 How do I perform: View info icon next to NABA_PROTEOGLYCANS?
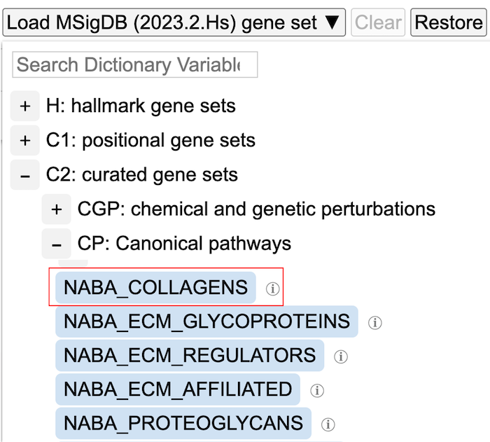point(328,424)
